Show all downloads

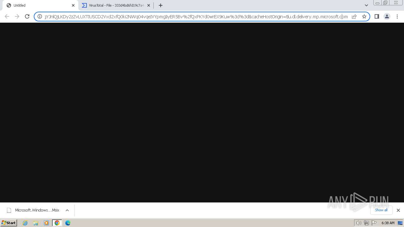tap(381, 210)
